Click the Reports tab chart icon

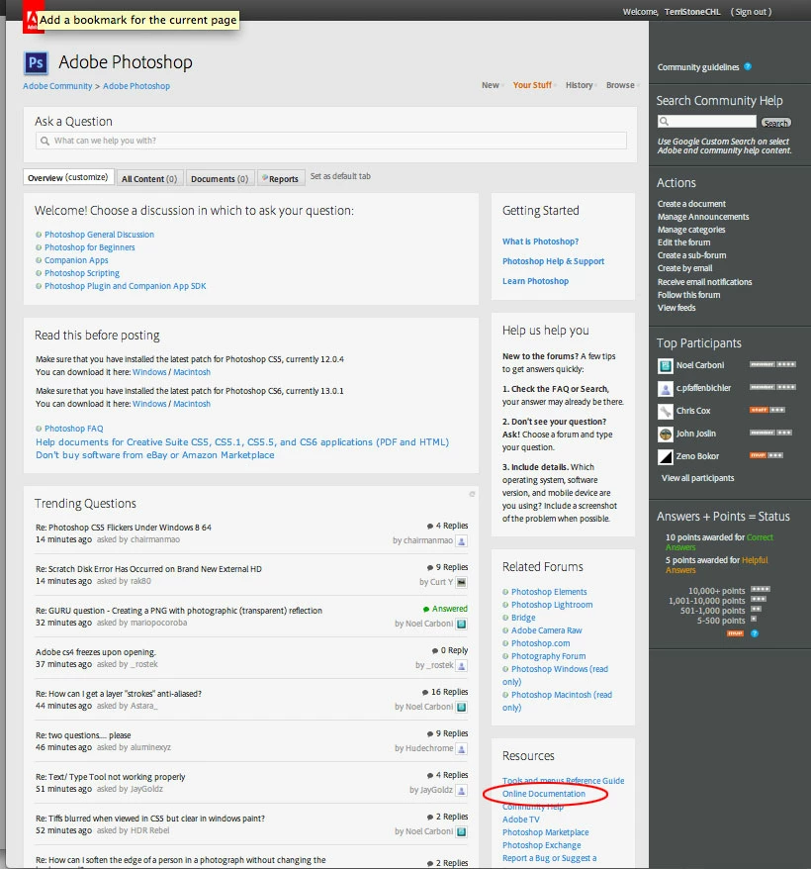click(265, 178)
